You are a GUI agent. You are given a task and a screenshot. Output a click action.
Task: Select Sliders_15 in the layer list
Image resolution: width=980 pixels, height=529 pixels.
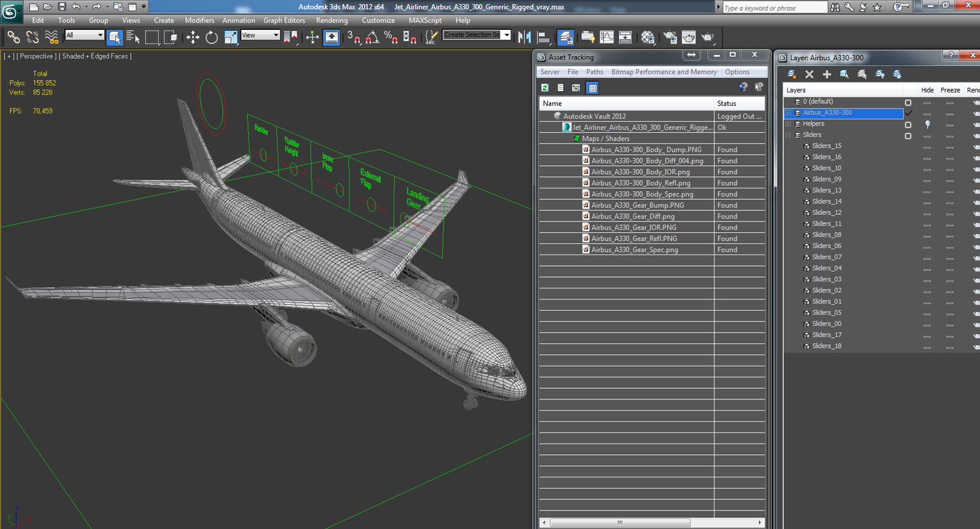pyautogui.click(x=826, y=146)
